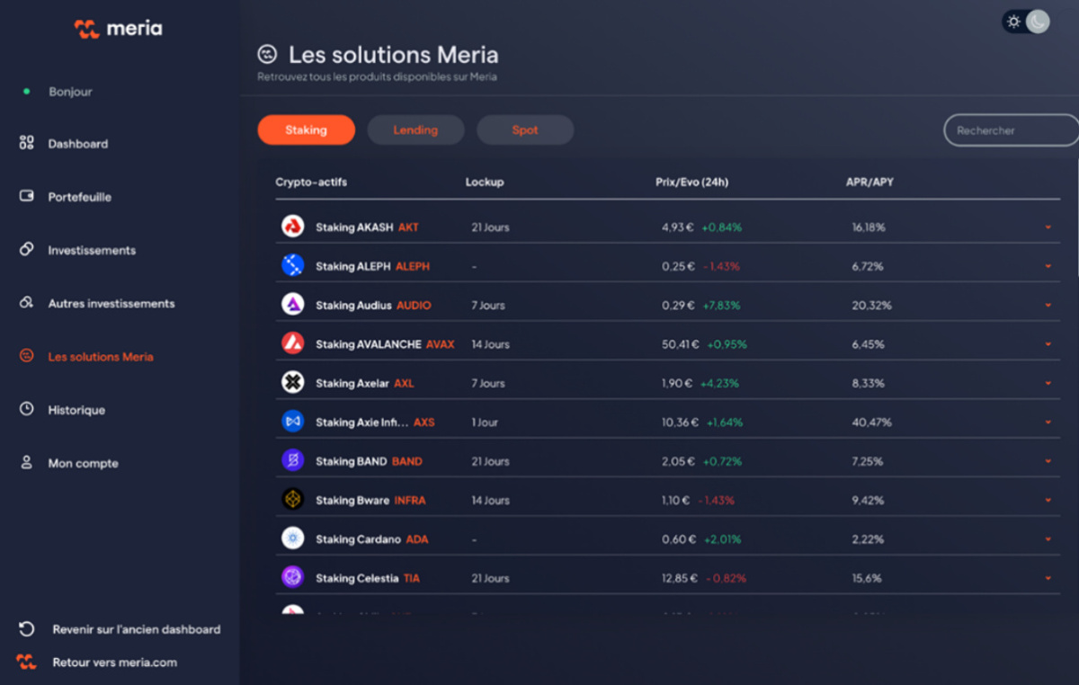
Task: Click the Staking Cardano ADA label
Action: click(x=372, y=539)
